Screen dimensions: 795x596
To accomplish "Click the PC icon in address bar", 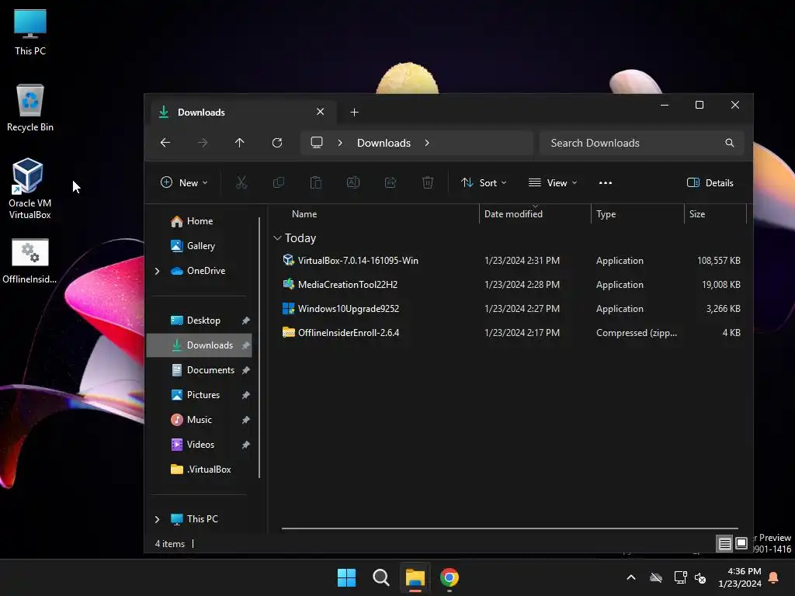I will (317, 143).
